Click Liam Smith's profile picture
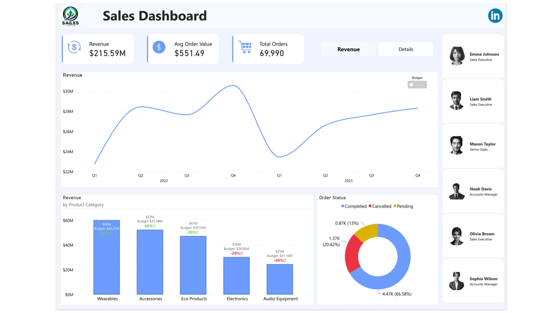 click(457, 101)
